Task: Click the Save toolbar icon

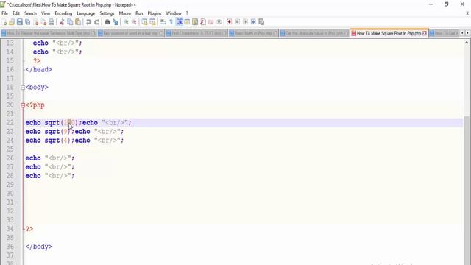Action: tap(20, 22)
